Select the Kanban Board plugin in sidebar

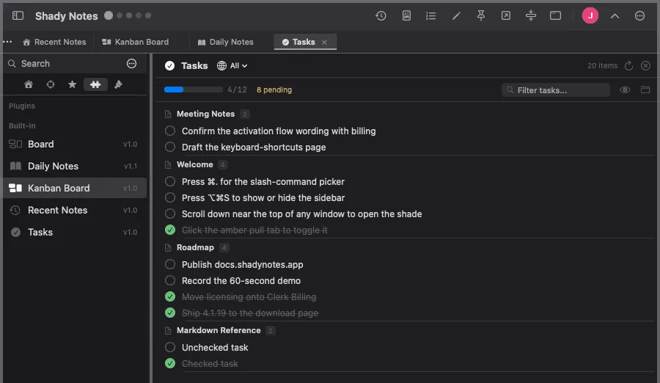pyautogui.click(x=74, y=188)
